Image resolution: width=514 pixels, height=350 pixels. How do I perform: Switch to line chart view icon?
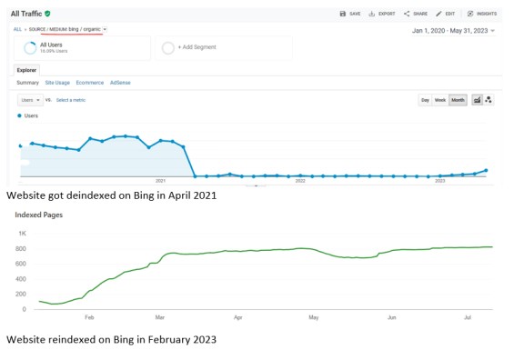pos(477,100)
